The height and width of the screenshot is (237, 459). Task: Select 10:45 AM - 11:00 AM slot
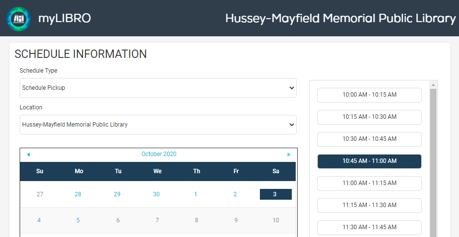point(369,161)
